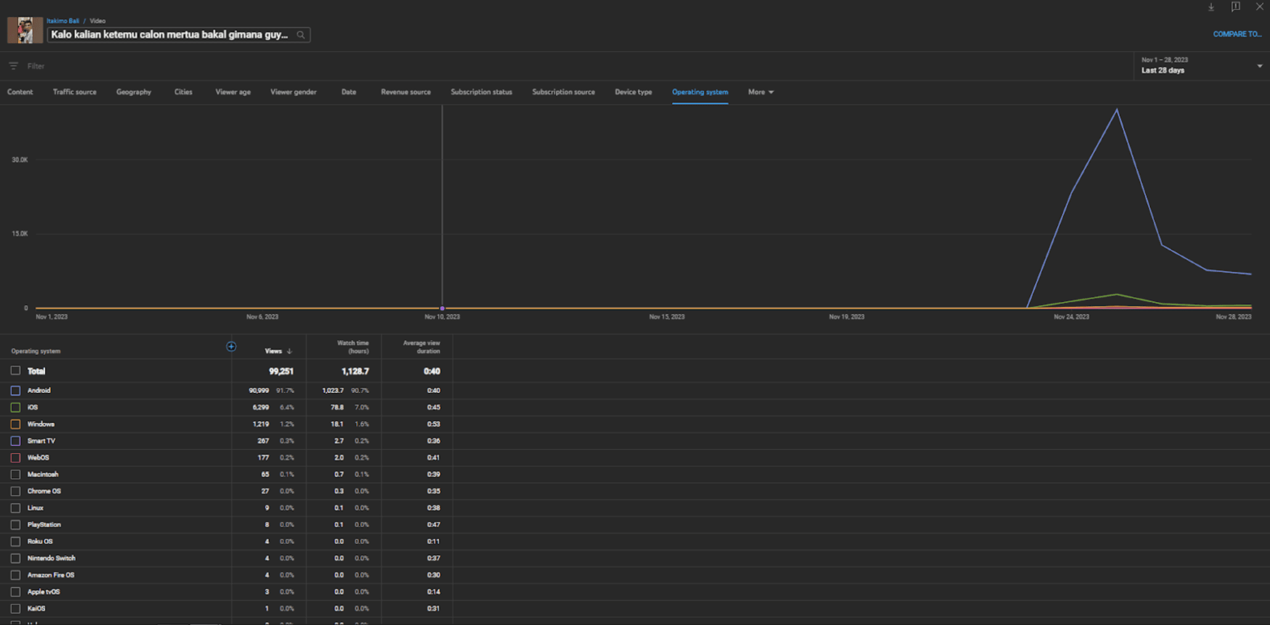Click the blue plus icon to add a metric
Viewport: 1270px width, 625px height.
coord(231,346)
